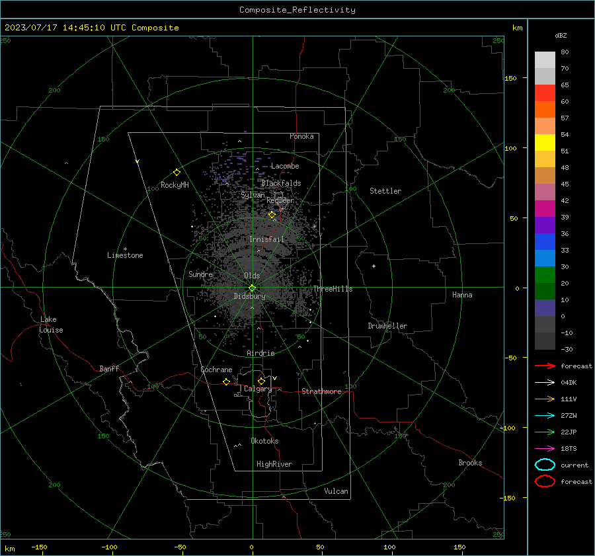The image size is (595, 556).
Task: Click the red forecast ellipse icon
Action: pyautogui.click(x=545, y=481)
